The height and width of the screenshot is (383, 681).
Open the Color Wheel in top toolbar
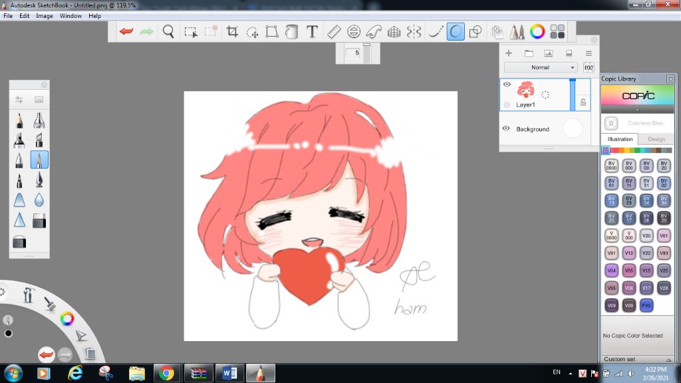pyautogui.click(x=537, y=31)
